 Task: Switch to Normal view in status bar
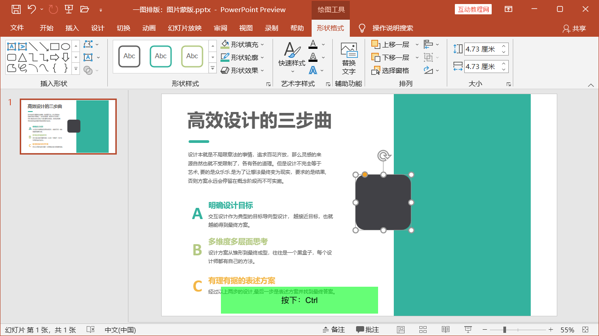click(x=401, y=330)
